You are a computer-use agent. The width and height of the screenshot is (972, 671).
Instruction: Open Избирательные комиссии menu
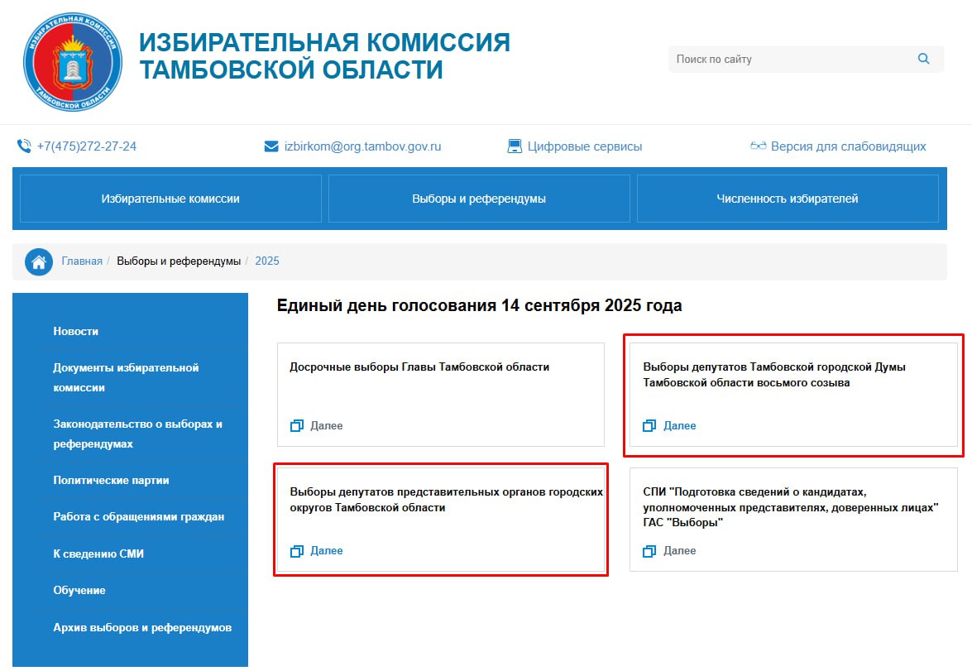(170, 199)
